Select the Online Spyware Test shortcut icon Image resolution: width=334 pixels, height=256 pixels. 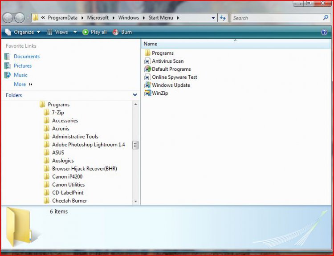[x=147, y=77]
